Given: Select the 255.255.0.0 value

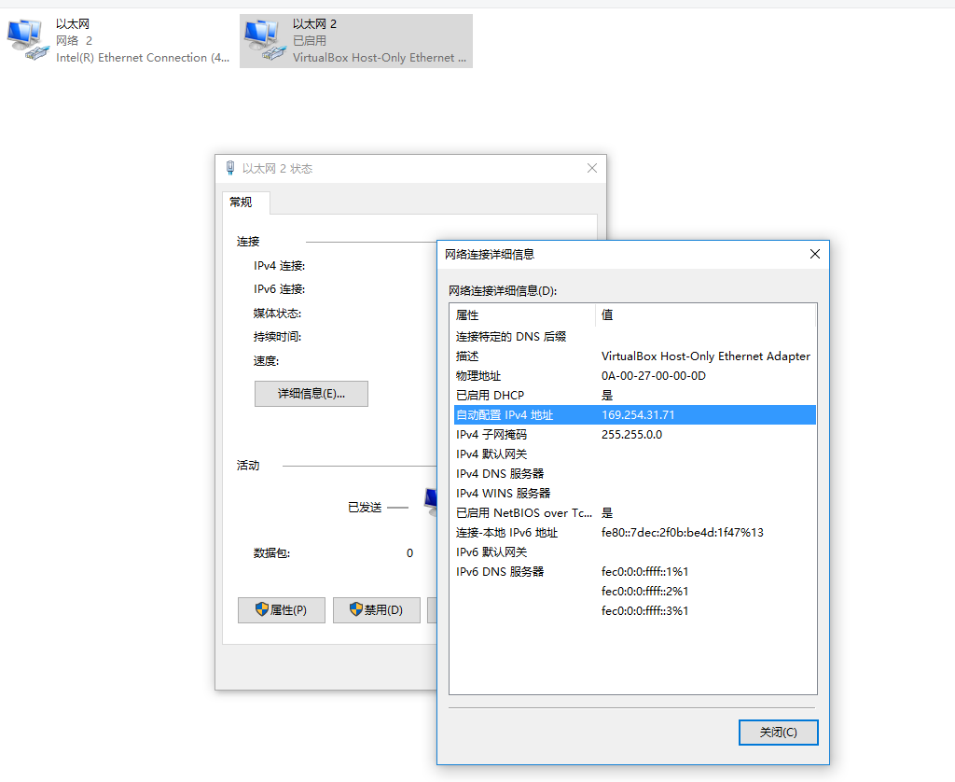Looking at the screenshot, I should (631, 435).
